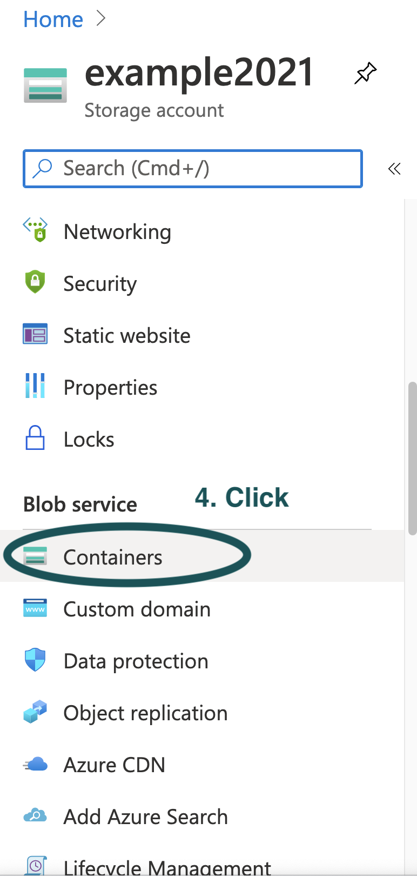The height and width of the screenshot is (876, 417).
Task: Click the Azure CDN cloud icon
Action: (35, 764)
